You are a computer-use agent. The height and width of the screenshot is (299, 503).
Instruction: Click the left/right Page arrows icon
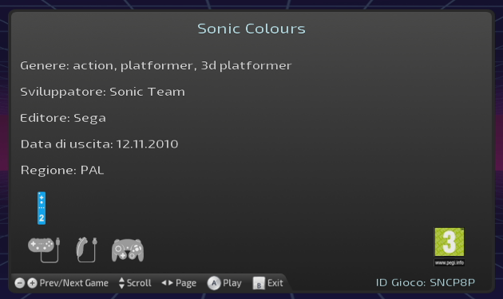click(x=167, y=283)
